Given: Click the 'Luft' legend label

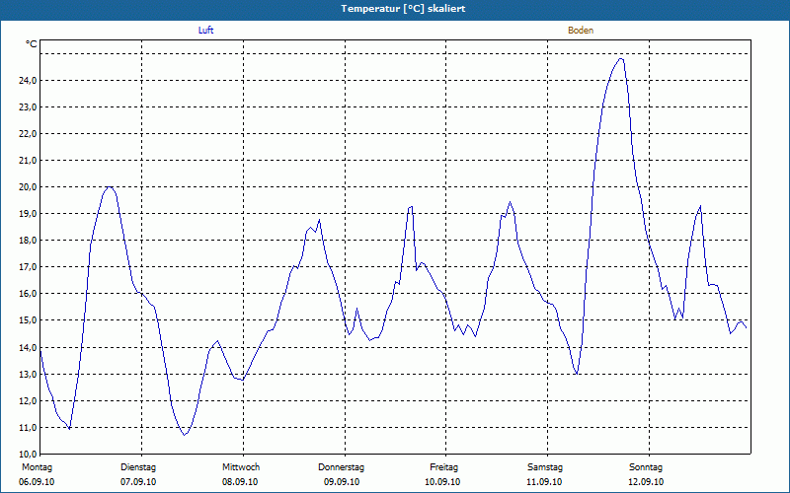Looking at the screenshot, I should 205,31.
